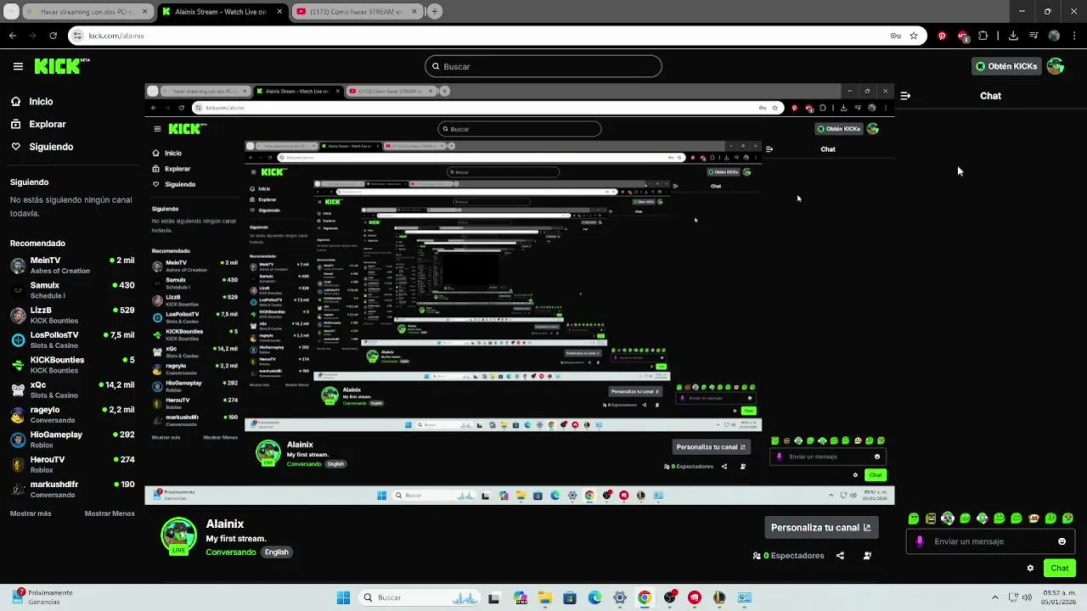1087x611 pixels.
Task: Open the tab search dropdown in Chrome
Action: coord(12,12)
